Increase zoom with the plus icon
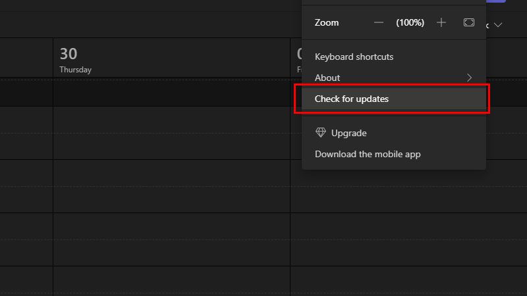The height and width of the screenshot is (296, 527). click(441, 22)
